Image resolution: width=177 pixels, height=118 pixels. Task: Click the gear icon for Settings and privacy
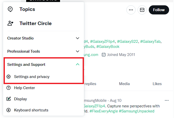[x=9, y=77]
